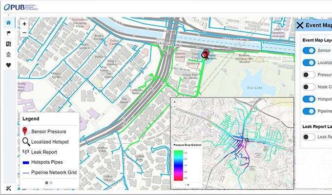Open the Home sidebar icon

point(8,23)
